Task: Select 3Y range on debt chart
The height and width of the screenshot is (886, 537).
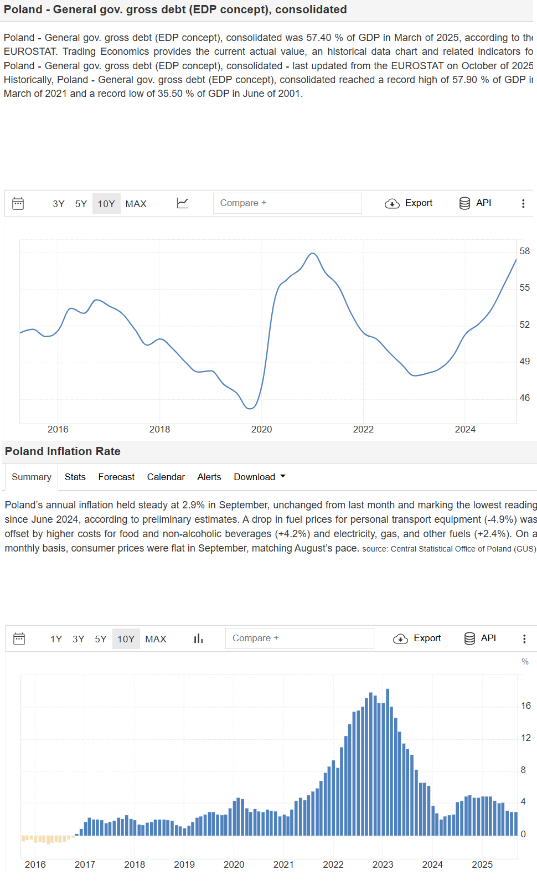Action: [59, 204]
